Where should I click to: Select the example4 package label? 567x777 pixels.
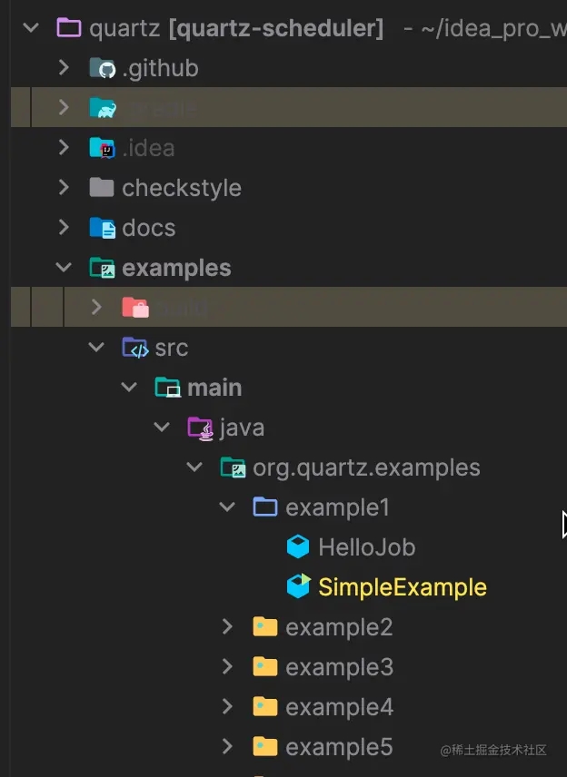(x=339, y=707)
